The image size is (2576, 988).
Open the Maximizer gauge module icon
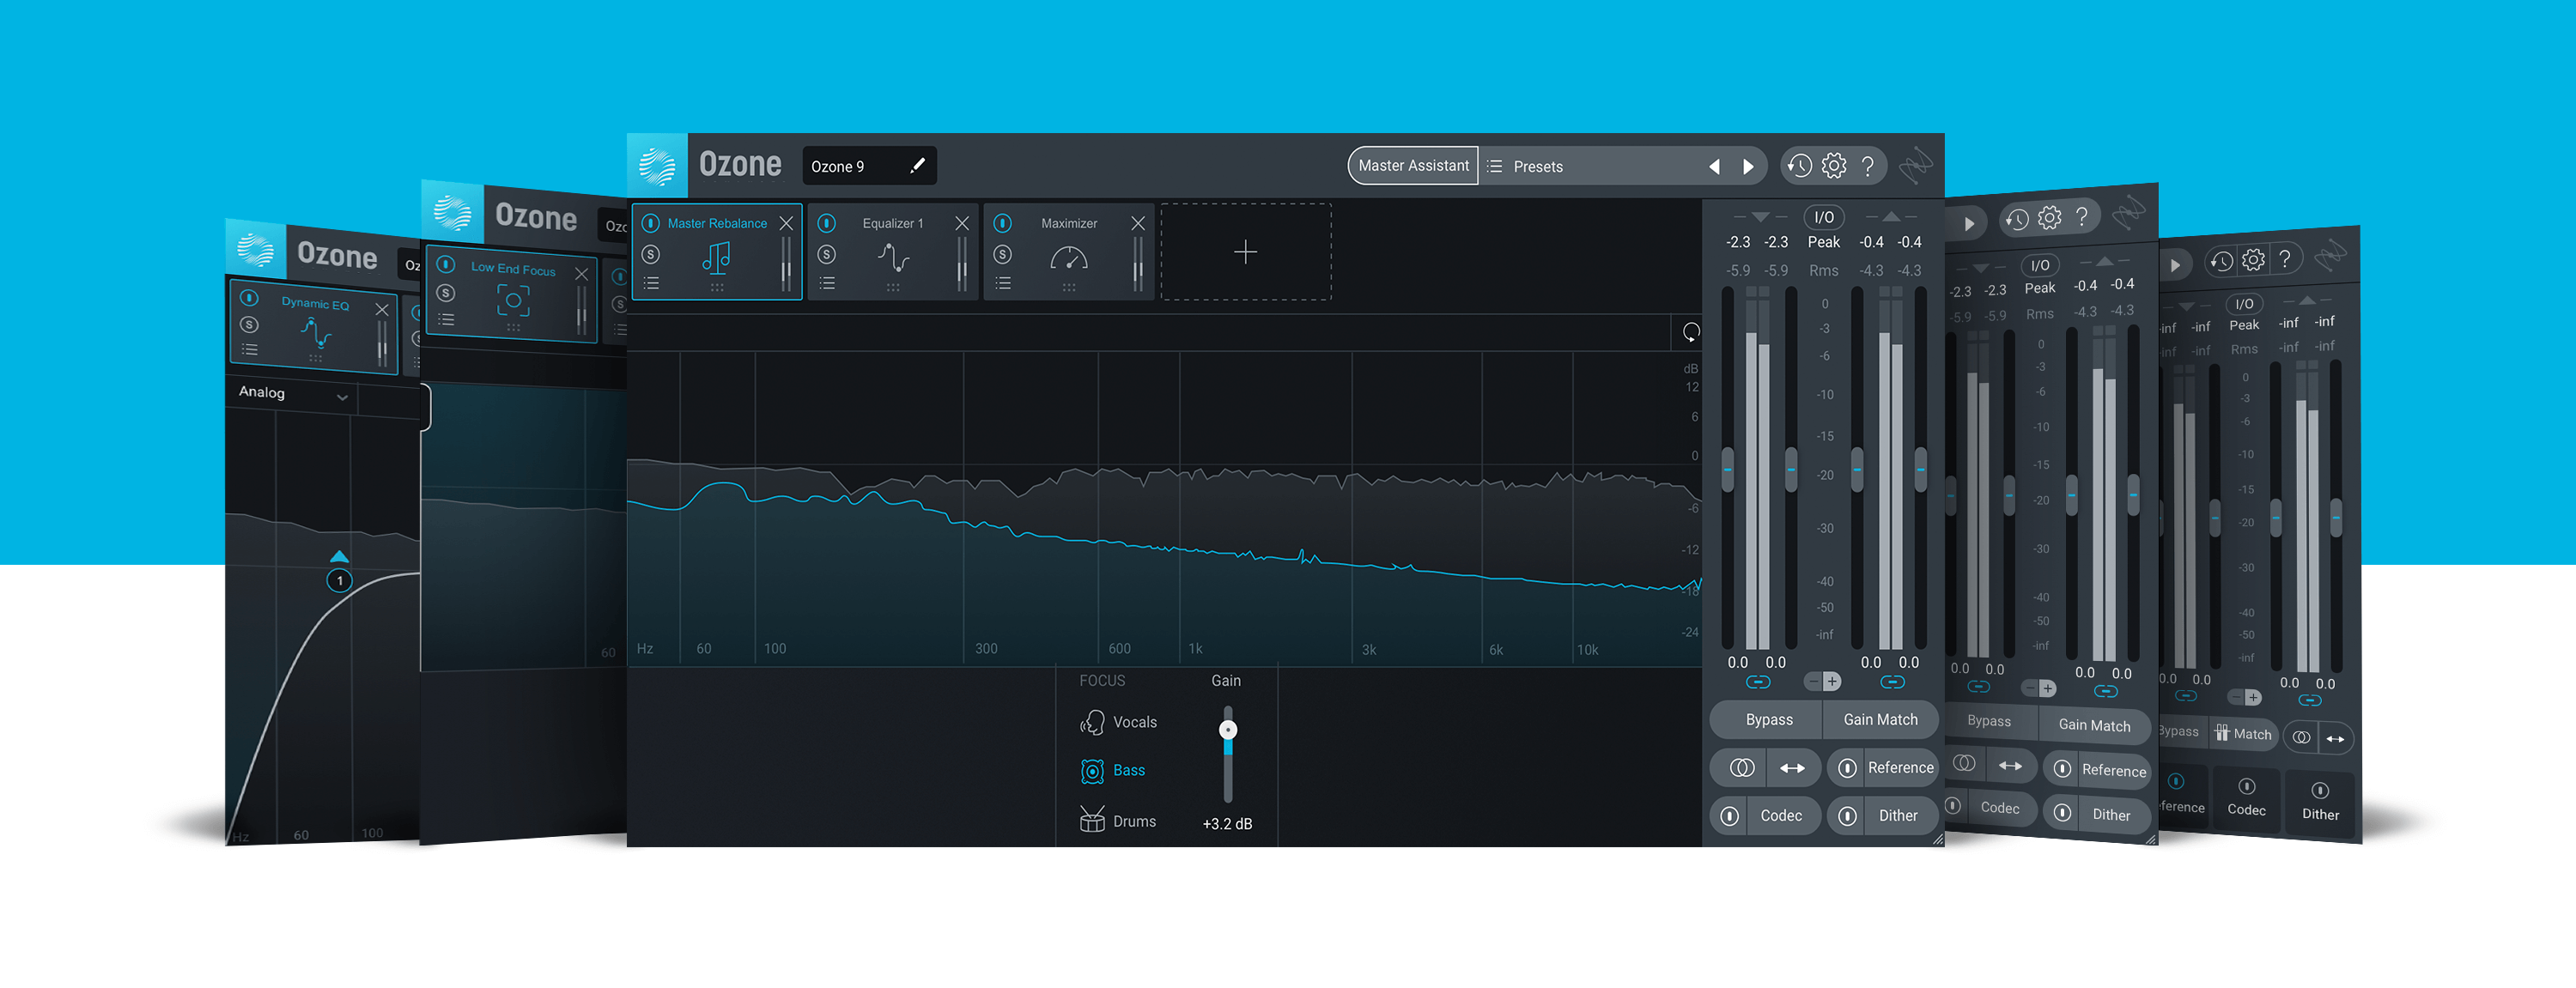pyautogui.click(x=1069, y=259)
